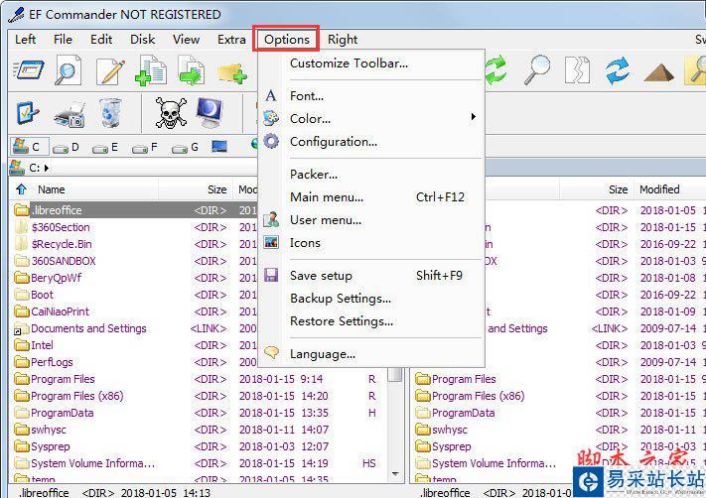Choose Font... menu entry
This screenshot has width=706, height=498.
pyautogui.click(x=371, y=96)
